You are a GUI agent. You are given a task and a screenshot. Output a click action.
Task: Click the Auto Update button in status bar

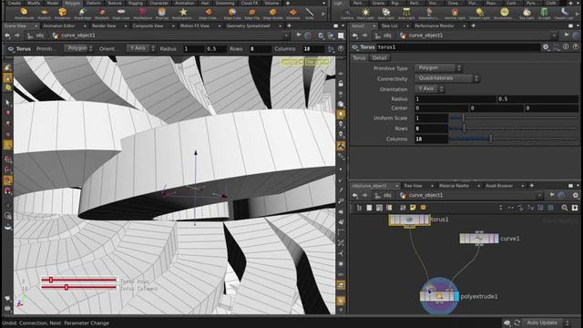point(542,323)
